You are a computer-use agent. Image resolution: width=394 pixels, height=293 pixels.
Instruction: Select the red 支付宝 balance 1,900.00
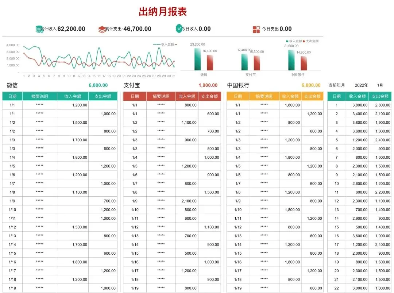point(208,85)
